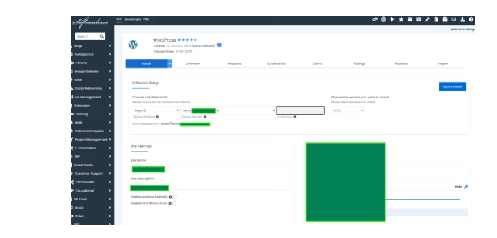The width and height of the screenshot is (497, 238).
Task: Open the 6.7.2 version dropdown
Action: click(x=348, y=111)
